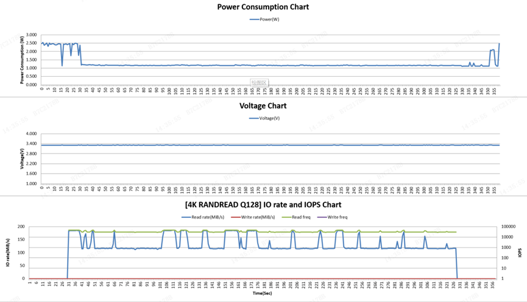Click the 3.000 tick on the power axis

click(x=31, y=35)
